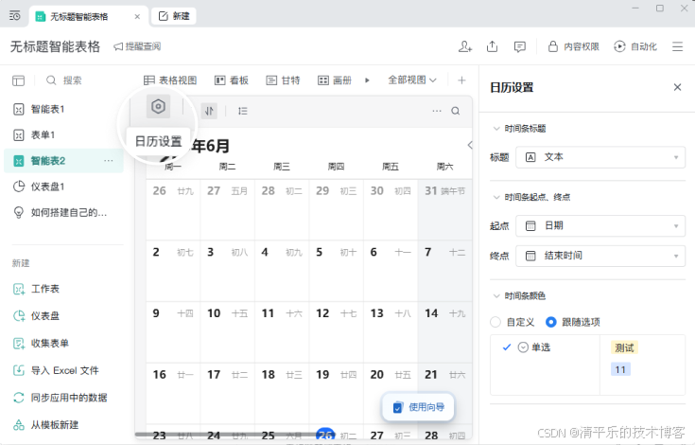This screenshot has height=445, width=695.
Task: Open the 如何搭建自己的... guide item
Action: click(x=64, y=213)
